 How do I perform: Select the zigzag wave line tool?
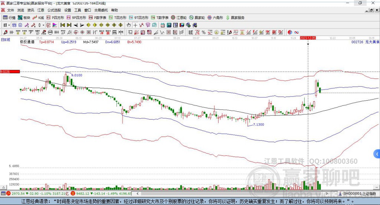click(x=162, y=33)
